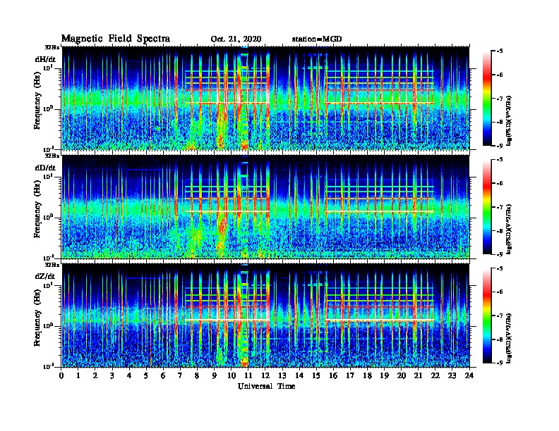
Task: Click the 32Hz label above dH/dt panel
Action: click(52, 47)
